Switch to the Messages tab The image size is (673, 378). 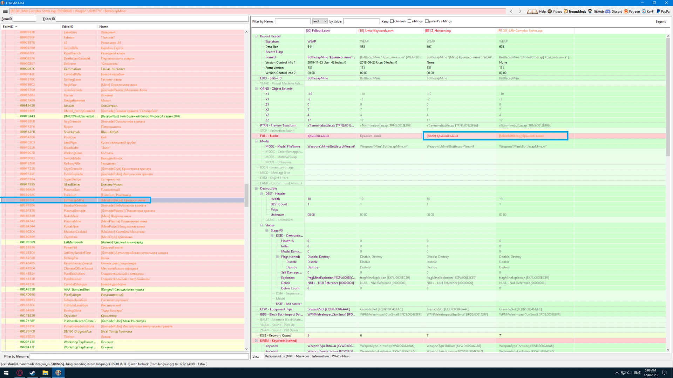coord(302,356)
